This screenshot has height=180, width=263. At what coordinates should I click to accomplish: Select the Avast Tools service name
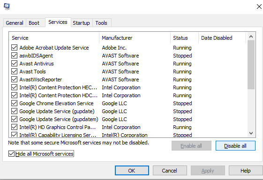[x=32, y=72]
